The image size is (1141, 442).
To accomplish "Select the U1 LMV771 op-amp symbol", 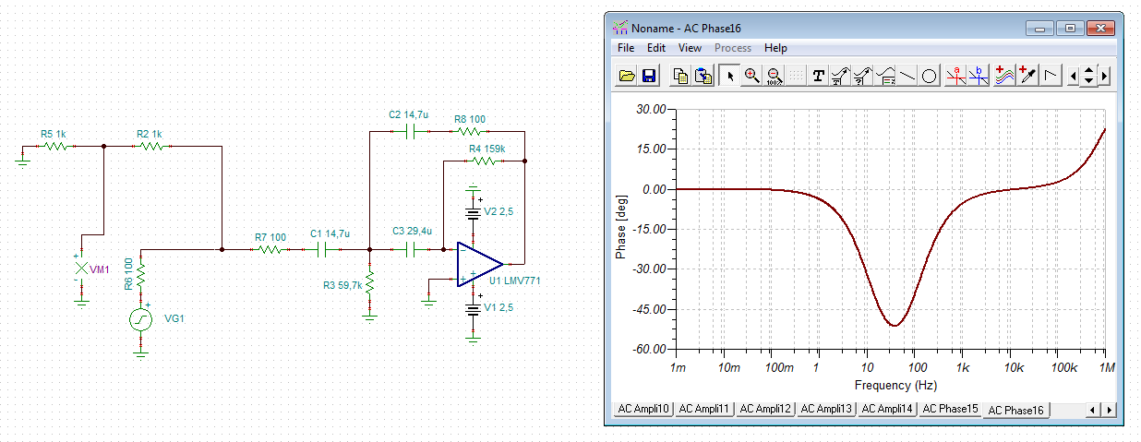I will (x=479, y=265).
